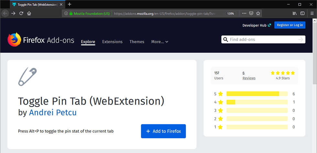Click the green padlock security icon
Screen dimensions: 317x153
pos(71,14)
